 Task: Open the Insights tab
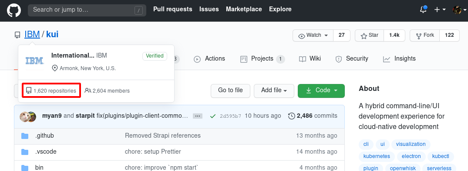pyautogui.click(x=399, y=59)
